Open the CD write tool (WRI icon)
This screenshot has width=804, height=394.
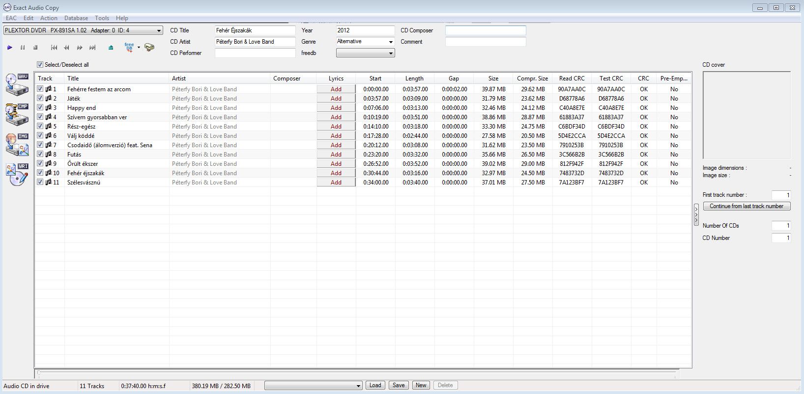[x=17, y=174]
